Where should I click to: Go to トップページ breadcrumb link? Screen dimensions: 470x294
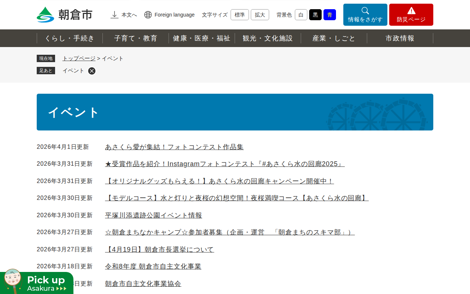coord(79,58)
